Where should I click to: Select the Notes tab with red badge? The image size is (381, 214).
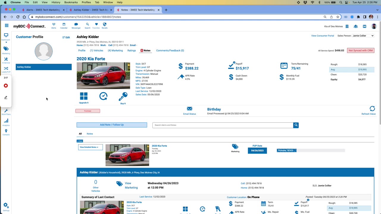(x=146, y=51)
